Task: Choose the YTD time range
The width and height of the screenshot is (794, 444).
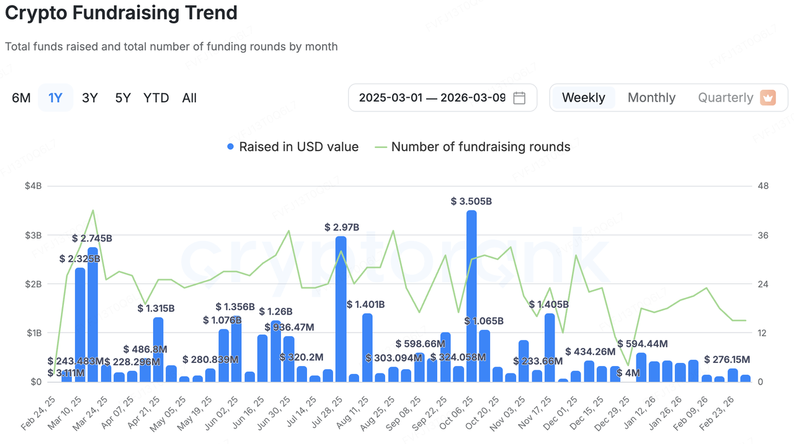Action: coord(156,98)
